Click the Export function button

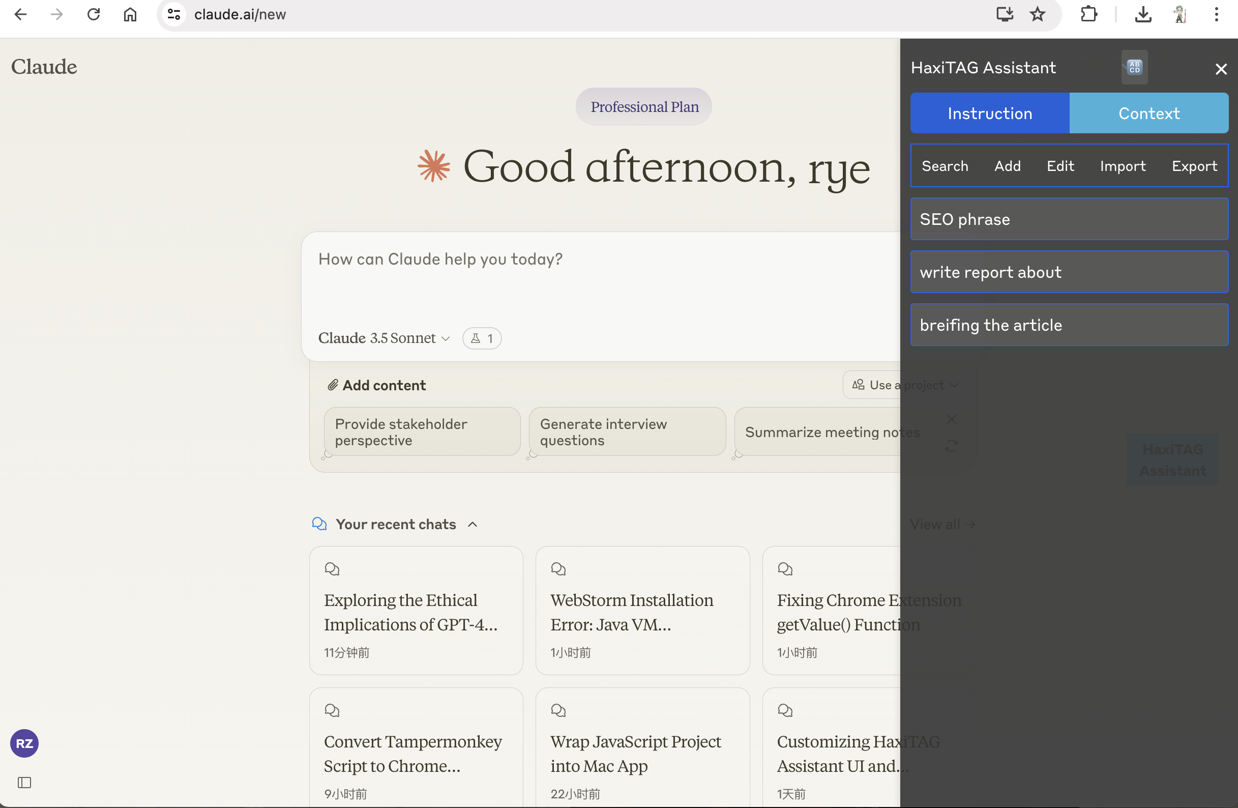[1192, 165]
